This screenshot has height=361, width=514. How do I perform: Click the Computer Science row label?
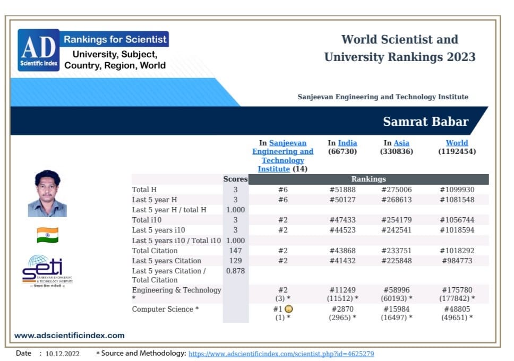coord(165,309)
